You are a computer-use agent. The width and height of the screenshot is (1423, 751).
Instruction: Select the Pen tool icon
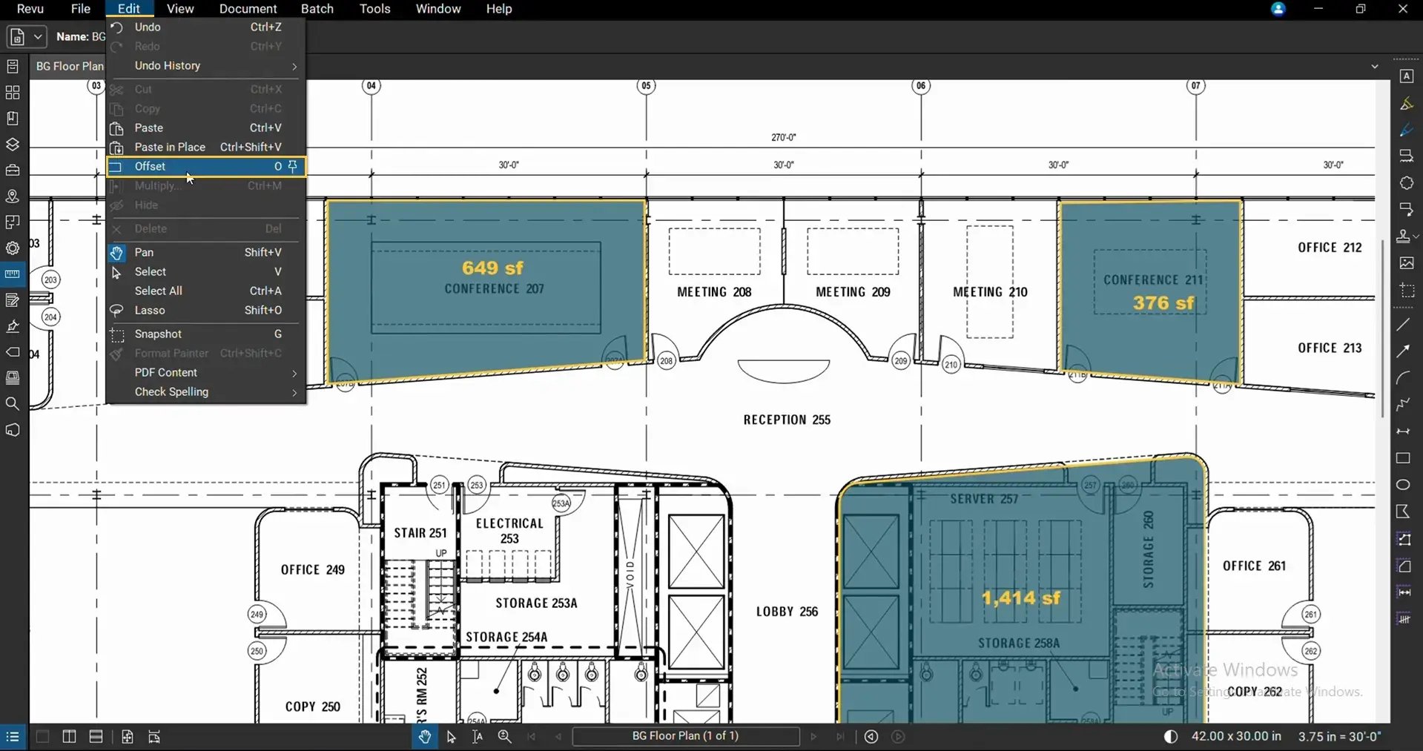point(1406,130)
